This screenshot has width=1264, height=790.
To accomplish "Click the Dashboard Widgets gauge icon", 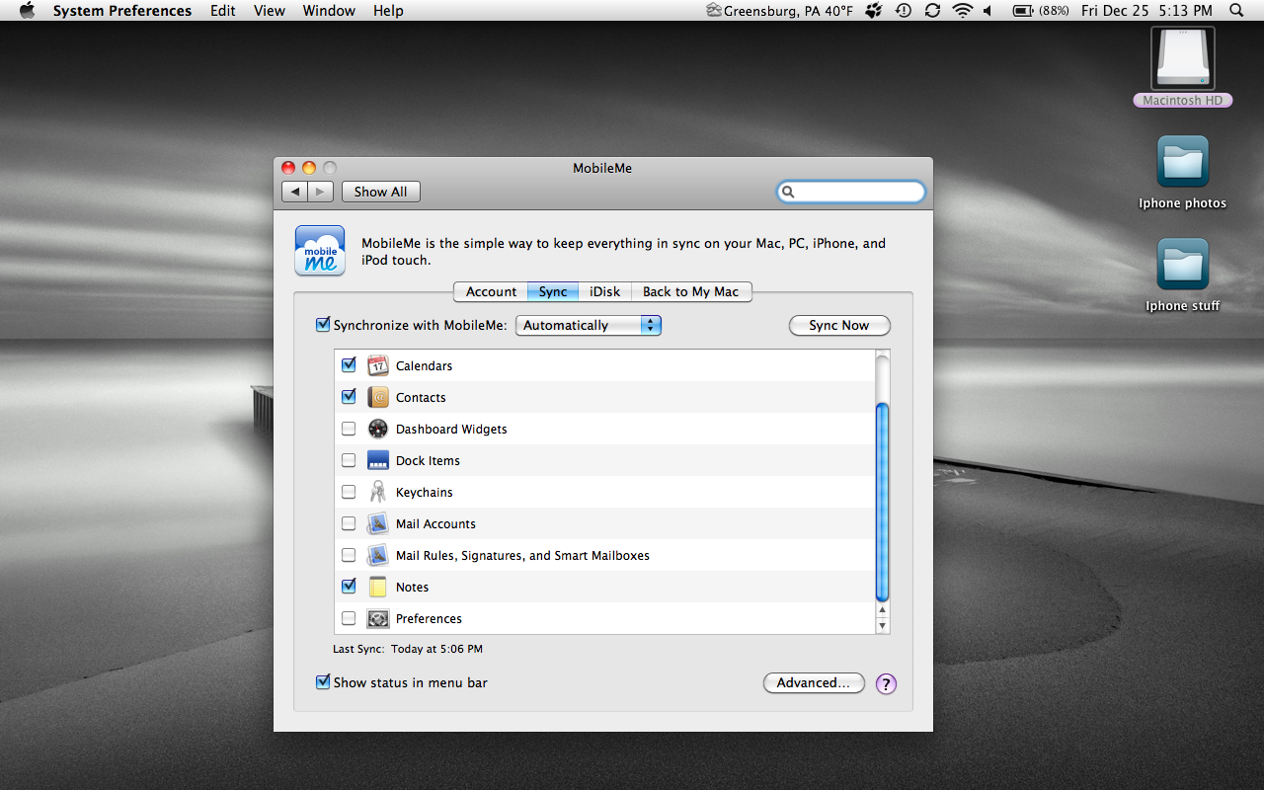I will (x=378, y=429).
